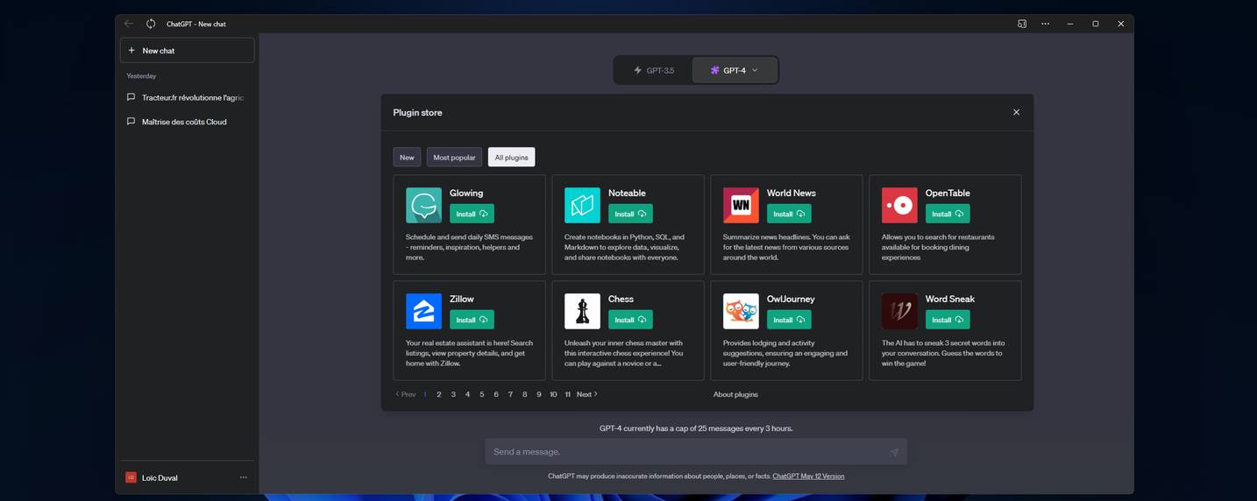This screenshot has width=1257, height=501.
Task: Install the Noteable plugin
Action: click(630, 214)
